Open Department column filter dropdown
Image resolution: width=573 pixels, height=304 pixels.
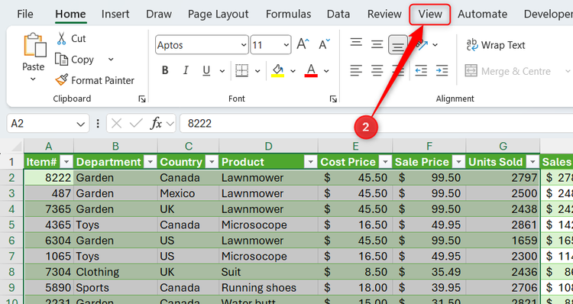click(151, 162)
